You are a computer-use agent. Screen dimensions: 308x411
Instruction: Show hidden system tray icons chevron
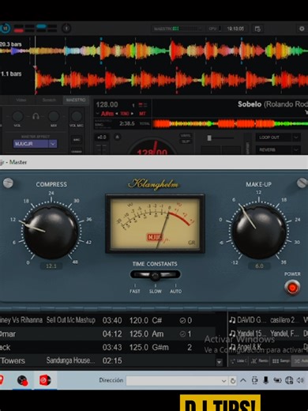(243, 380)
